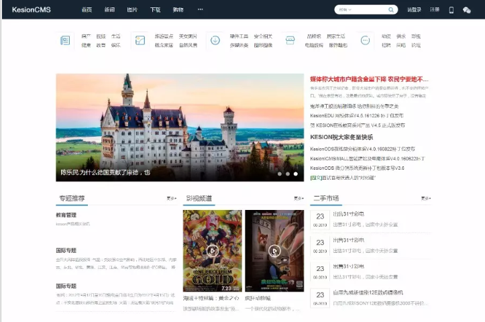
Task: Open the red headline news link
Action: (369, 79)
